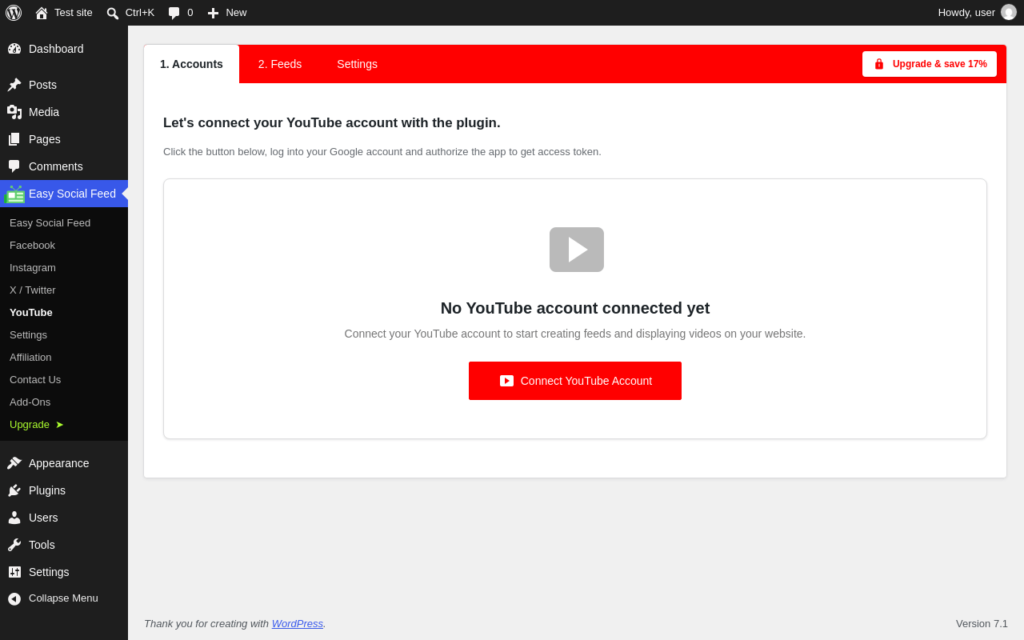Click the Plugins plug icon
Viewport: 1024px width, 640px height.
[14, 490]
